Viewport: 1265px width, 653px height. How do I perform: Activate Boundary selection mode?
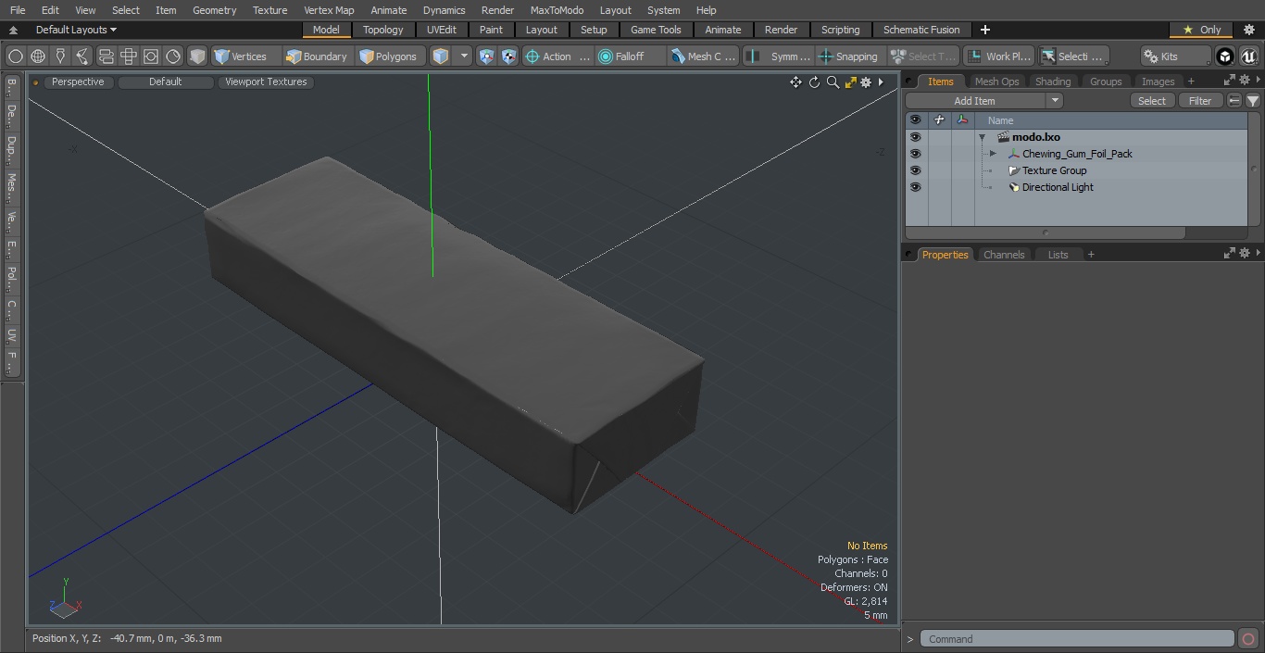coord(317,57)
